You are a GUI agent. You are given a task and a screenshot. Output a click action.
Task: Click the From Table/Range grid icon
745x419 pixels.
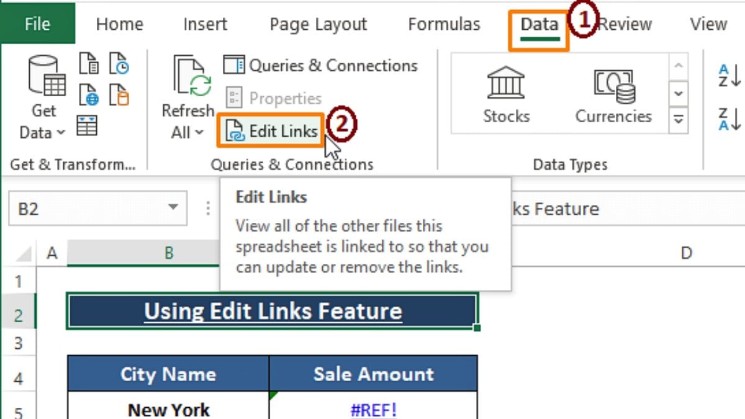[x=87, y=125]
